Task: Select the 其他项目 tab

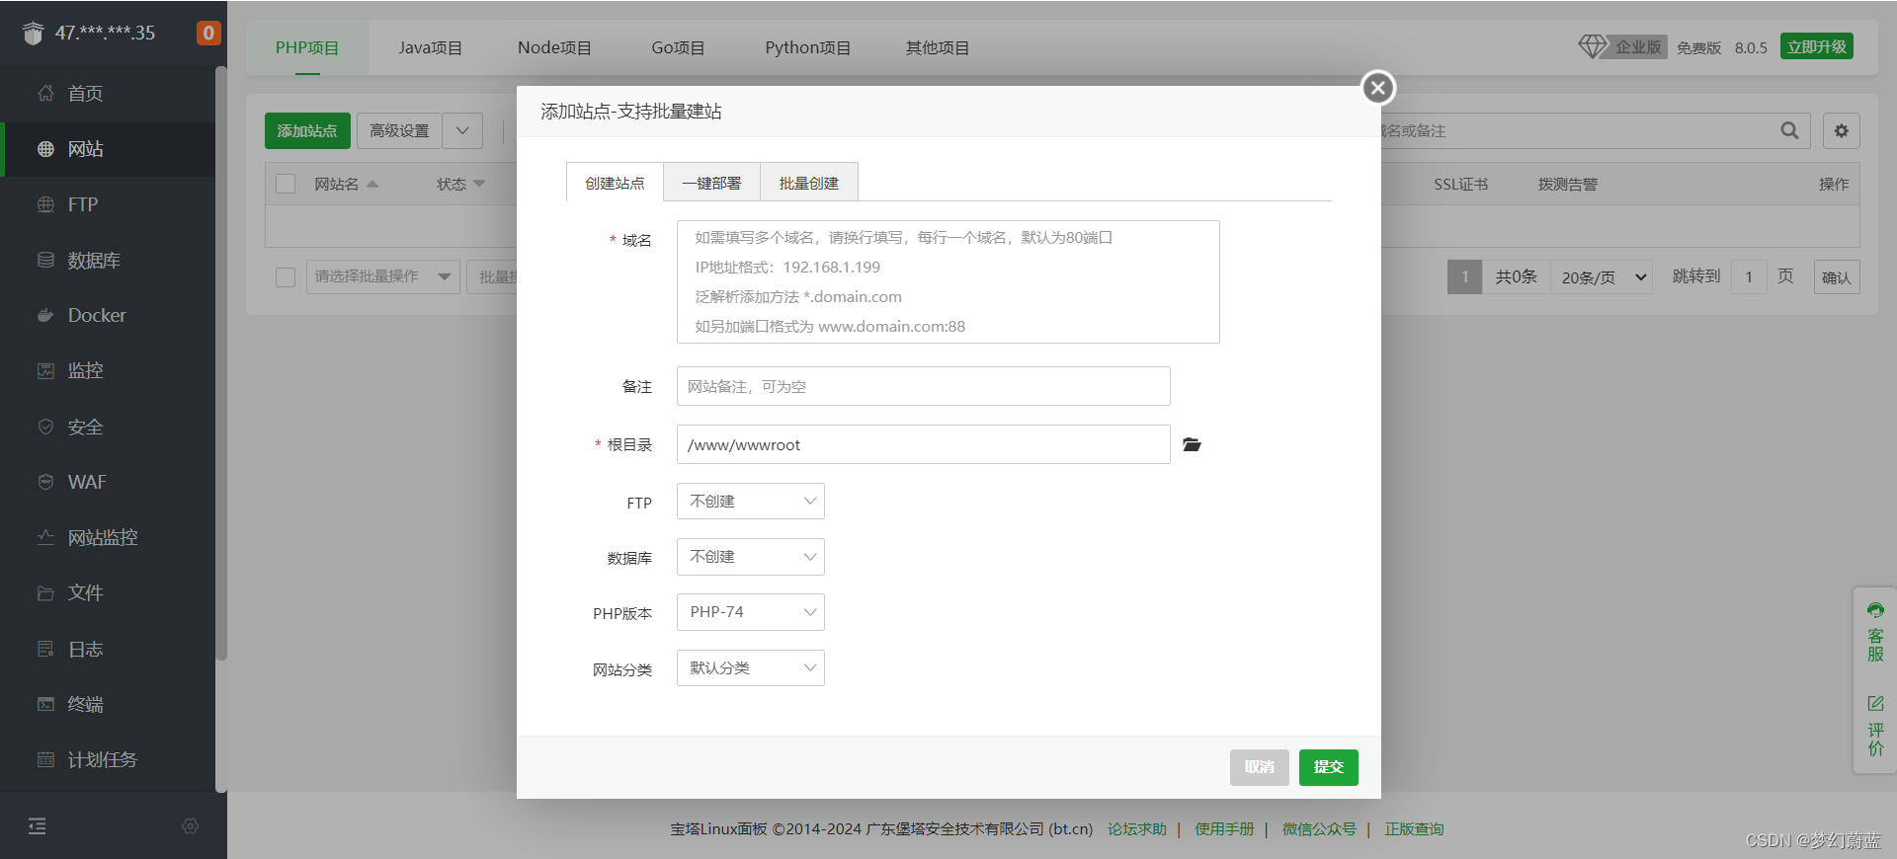Action: pyautogui.click(x=938, y=47)
